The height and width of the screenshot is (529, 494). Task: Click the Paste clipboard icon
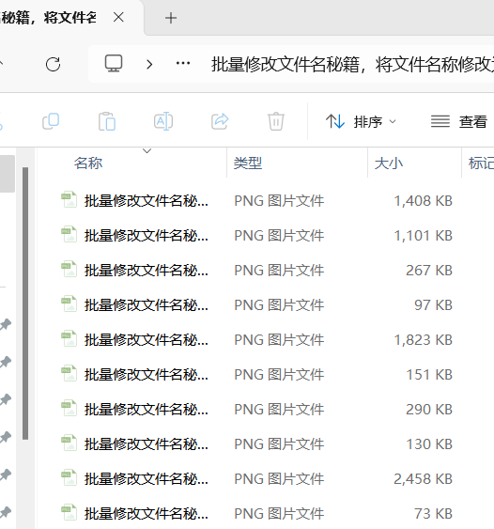point(107,121)
